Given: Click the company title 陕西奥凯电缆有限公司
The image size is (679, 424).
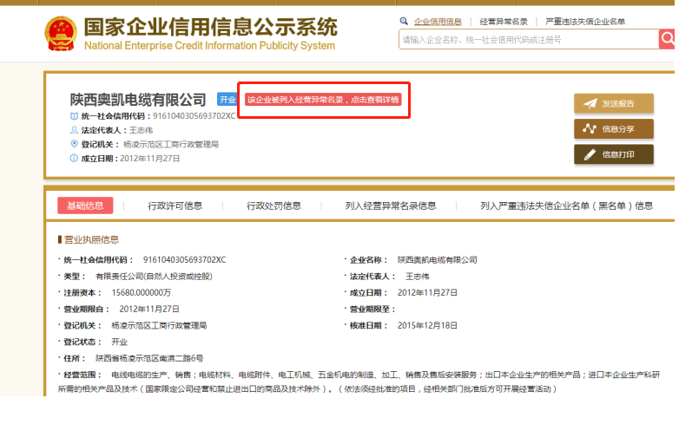Looking at the screenshot, I should click(x=138, y=100).
